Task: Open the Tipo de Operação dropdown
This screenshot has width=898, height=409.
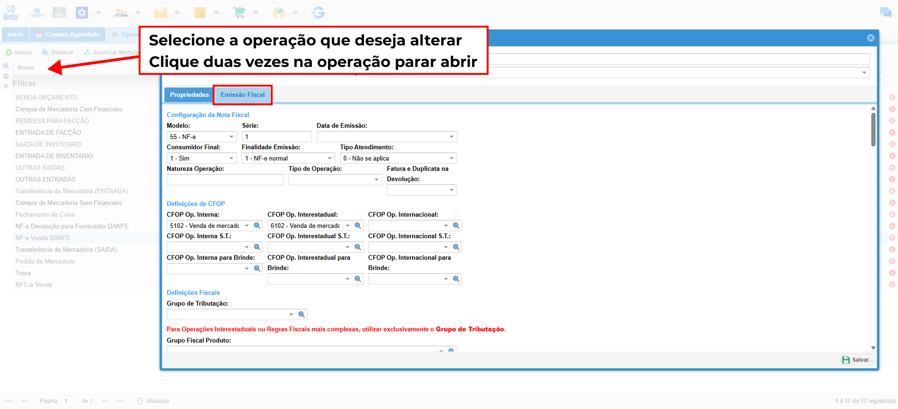Action: 335,180
